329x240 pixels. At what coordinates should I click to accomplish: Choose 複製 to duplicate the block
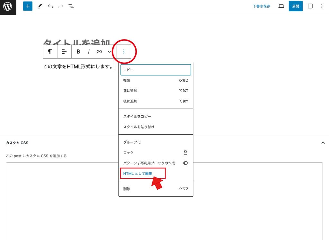(156, 80)
